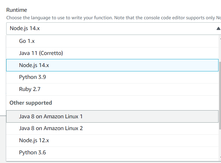
Task: Click the triangle arrow of the Runtime dropdown
Action: click(x=218, y=29)
